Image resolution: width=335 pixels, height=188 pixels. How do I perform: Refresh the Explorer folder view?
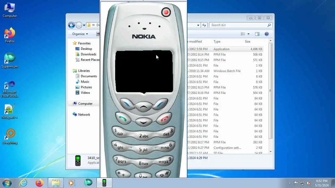[x=204, y=25]
